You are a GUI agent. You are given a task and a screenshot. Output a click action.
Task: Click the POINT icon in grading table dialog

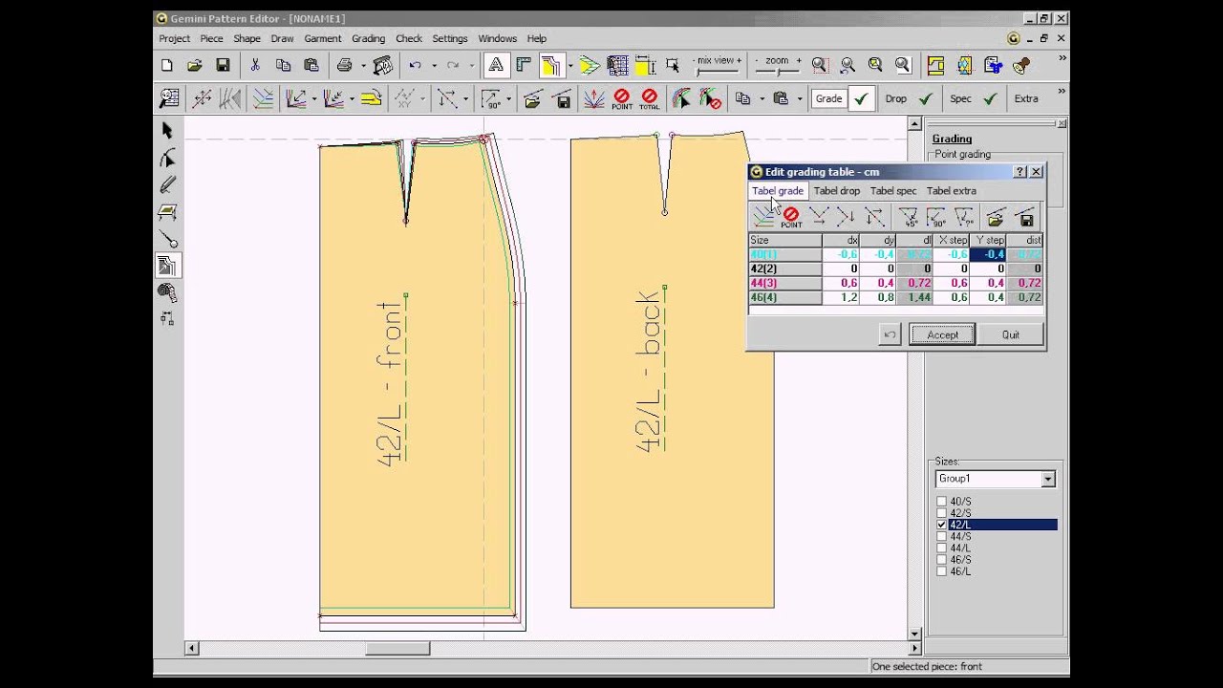(791, 218)
